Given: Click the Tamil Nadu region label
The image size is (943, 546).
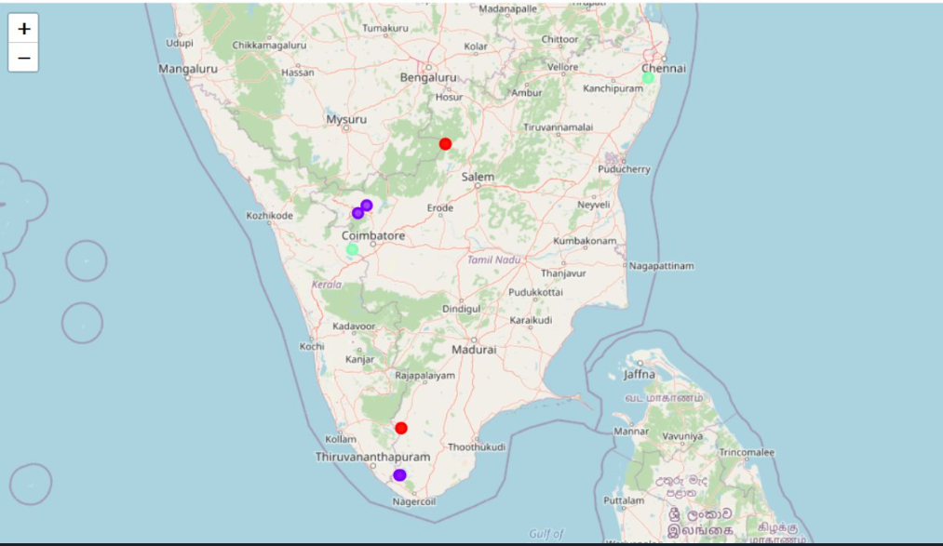Looking at the screenshot, I should 492,259.
